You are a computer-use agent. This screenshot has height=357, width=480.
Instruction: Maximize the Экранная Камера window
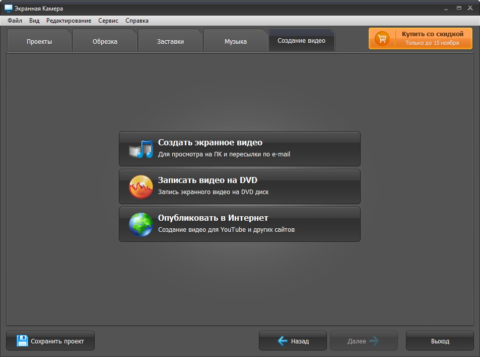[x=459, y=8]
